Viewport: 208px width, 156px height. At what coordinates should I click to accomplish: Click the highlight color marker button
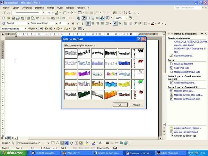(x=153, y=24)
